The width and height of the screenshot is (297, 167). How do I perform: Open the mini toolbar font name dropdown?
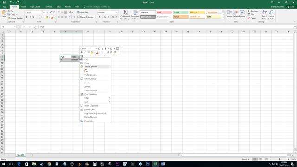point(89,49)
